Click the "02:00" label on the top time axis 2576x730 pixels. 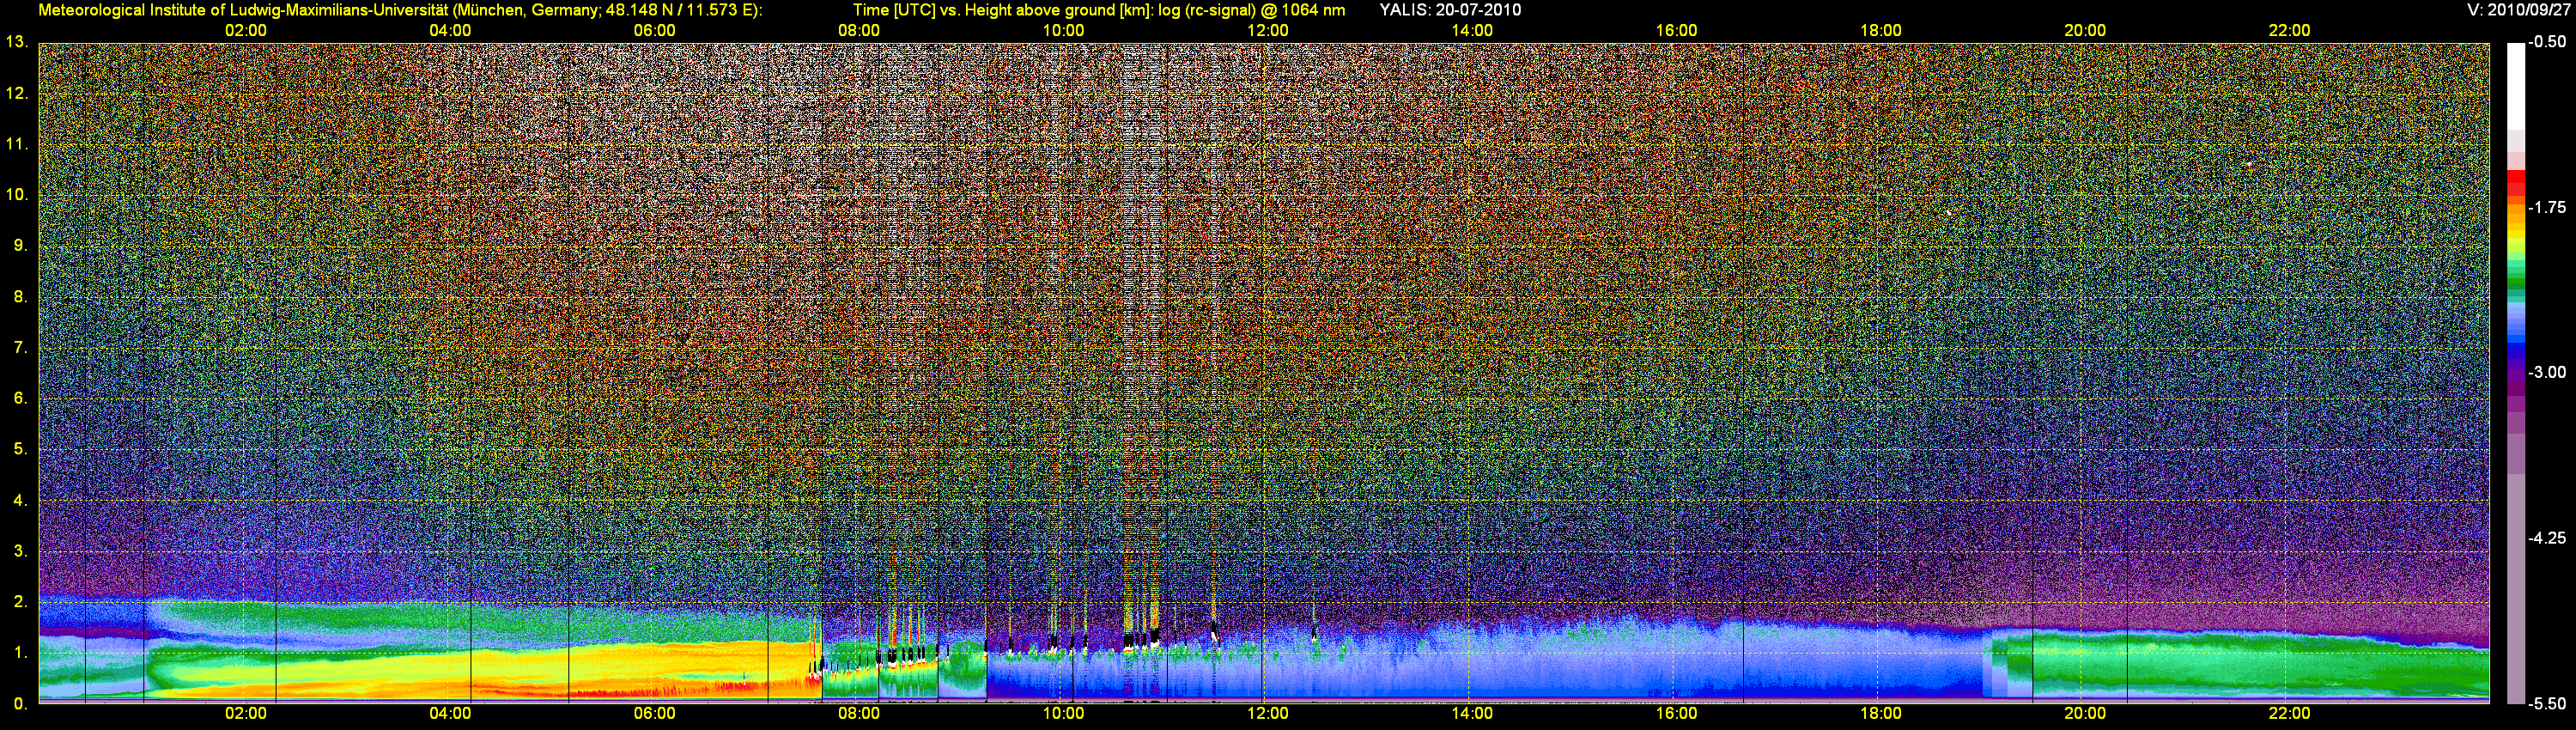point(245,31)
